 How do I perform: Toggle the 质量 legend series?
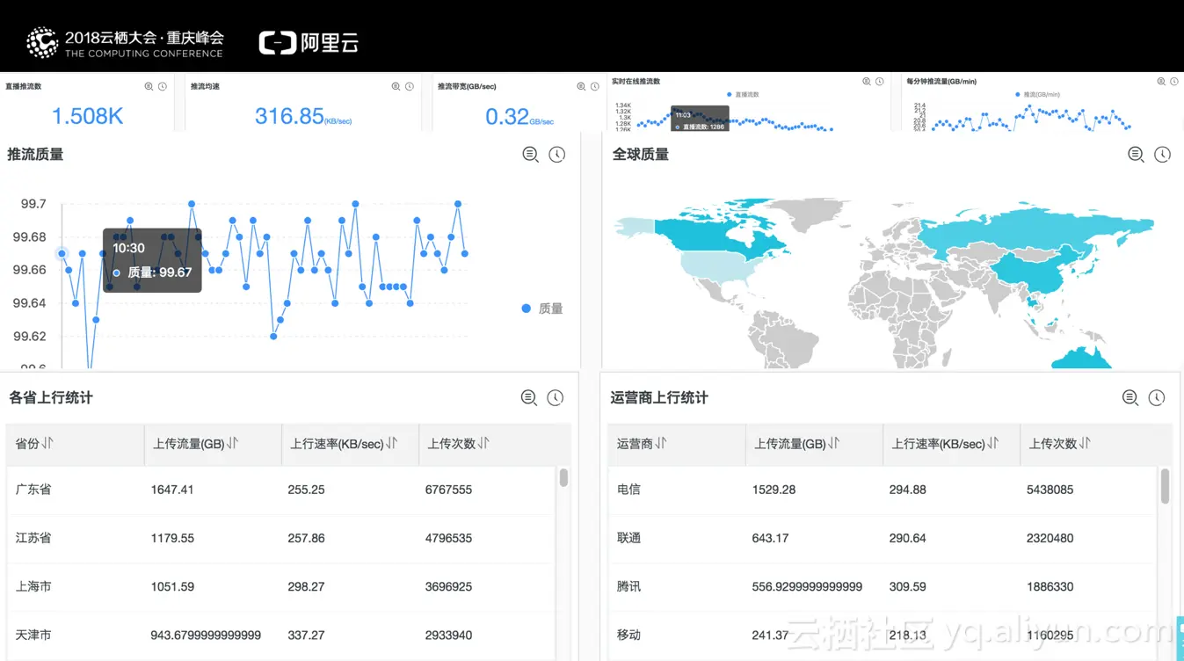tap(541, 309)
